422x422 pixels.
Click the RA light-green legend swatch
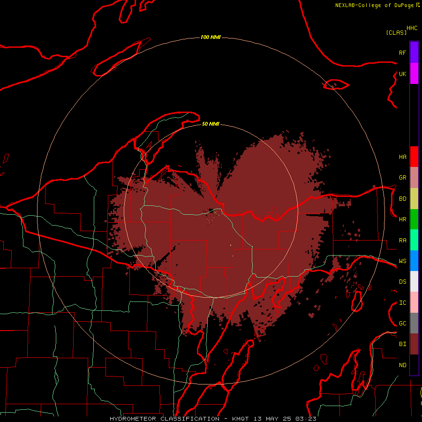[x=414, y=240]
